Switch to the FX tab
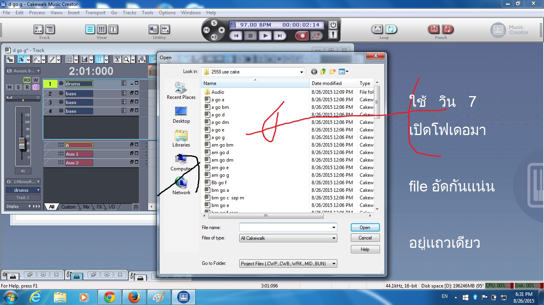Viewport: 544px width, 305px height. pyautogui.click(x=99, y=207)
